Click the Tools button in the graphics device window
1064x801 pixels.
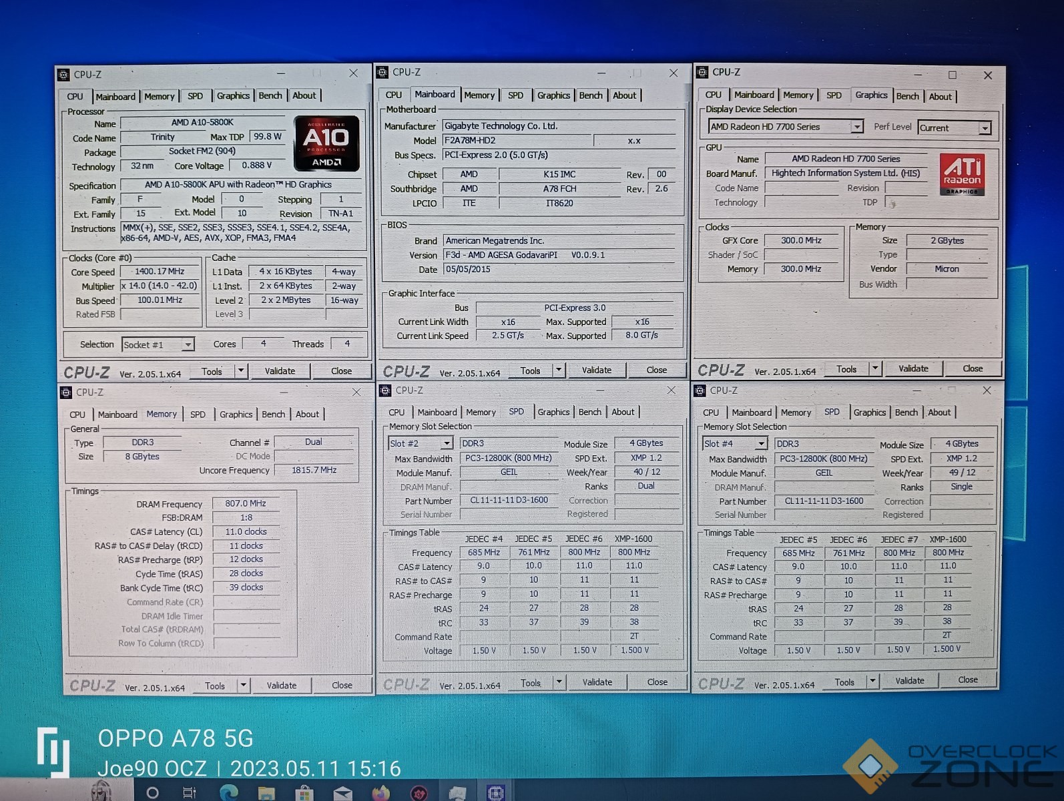[846, 369]
